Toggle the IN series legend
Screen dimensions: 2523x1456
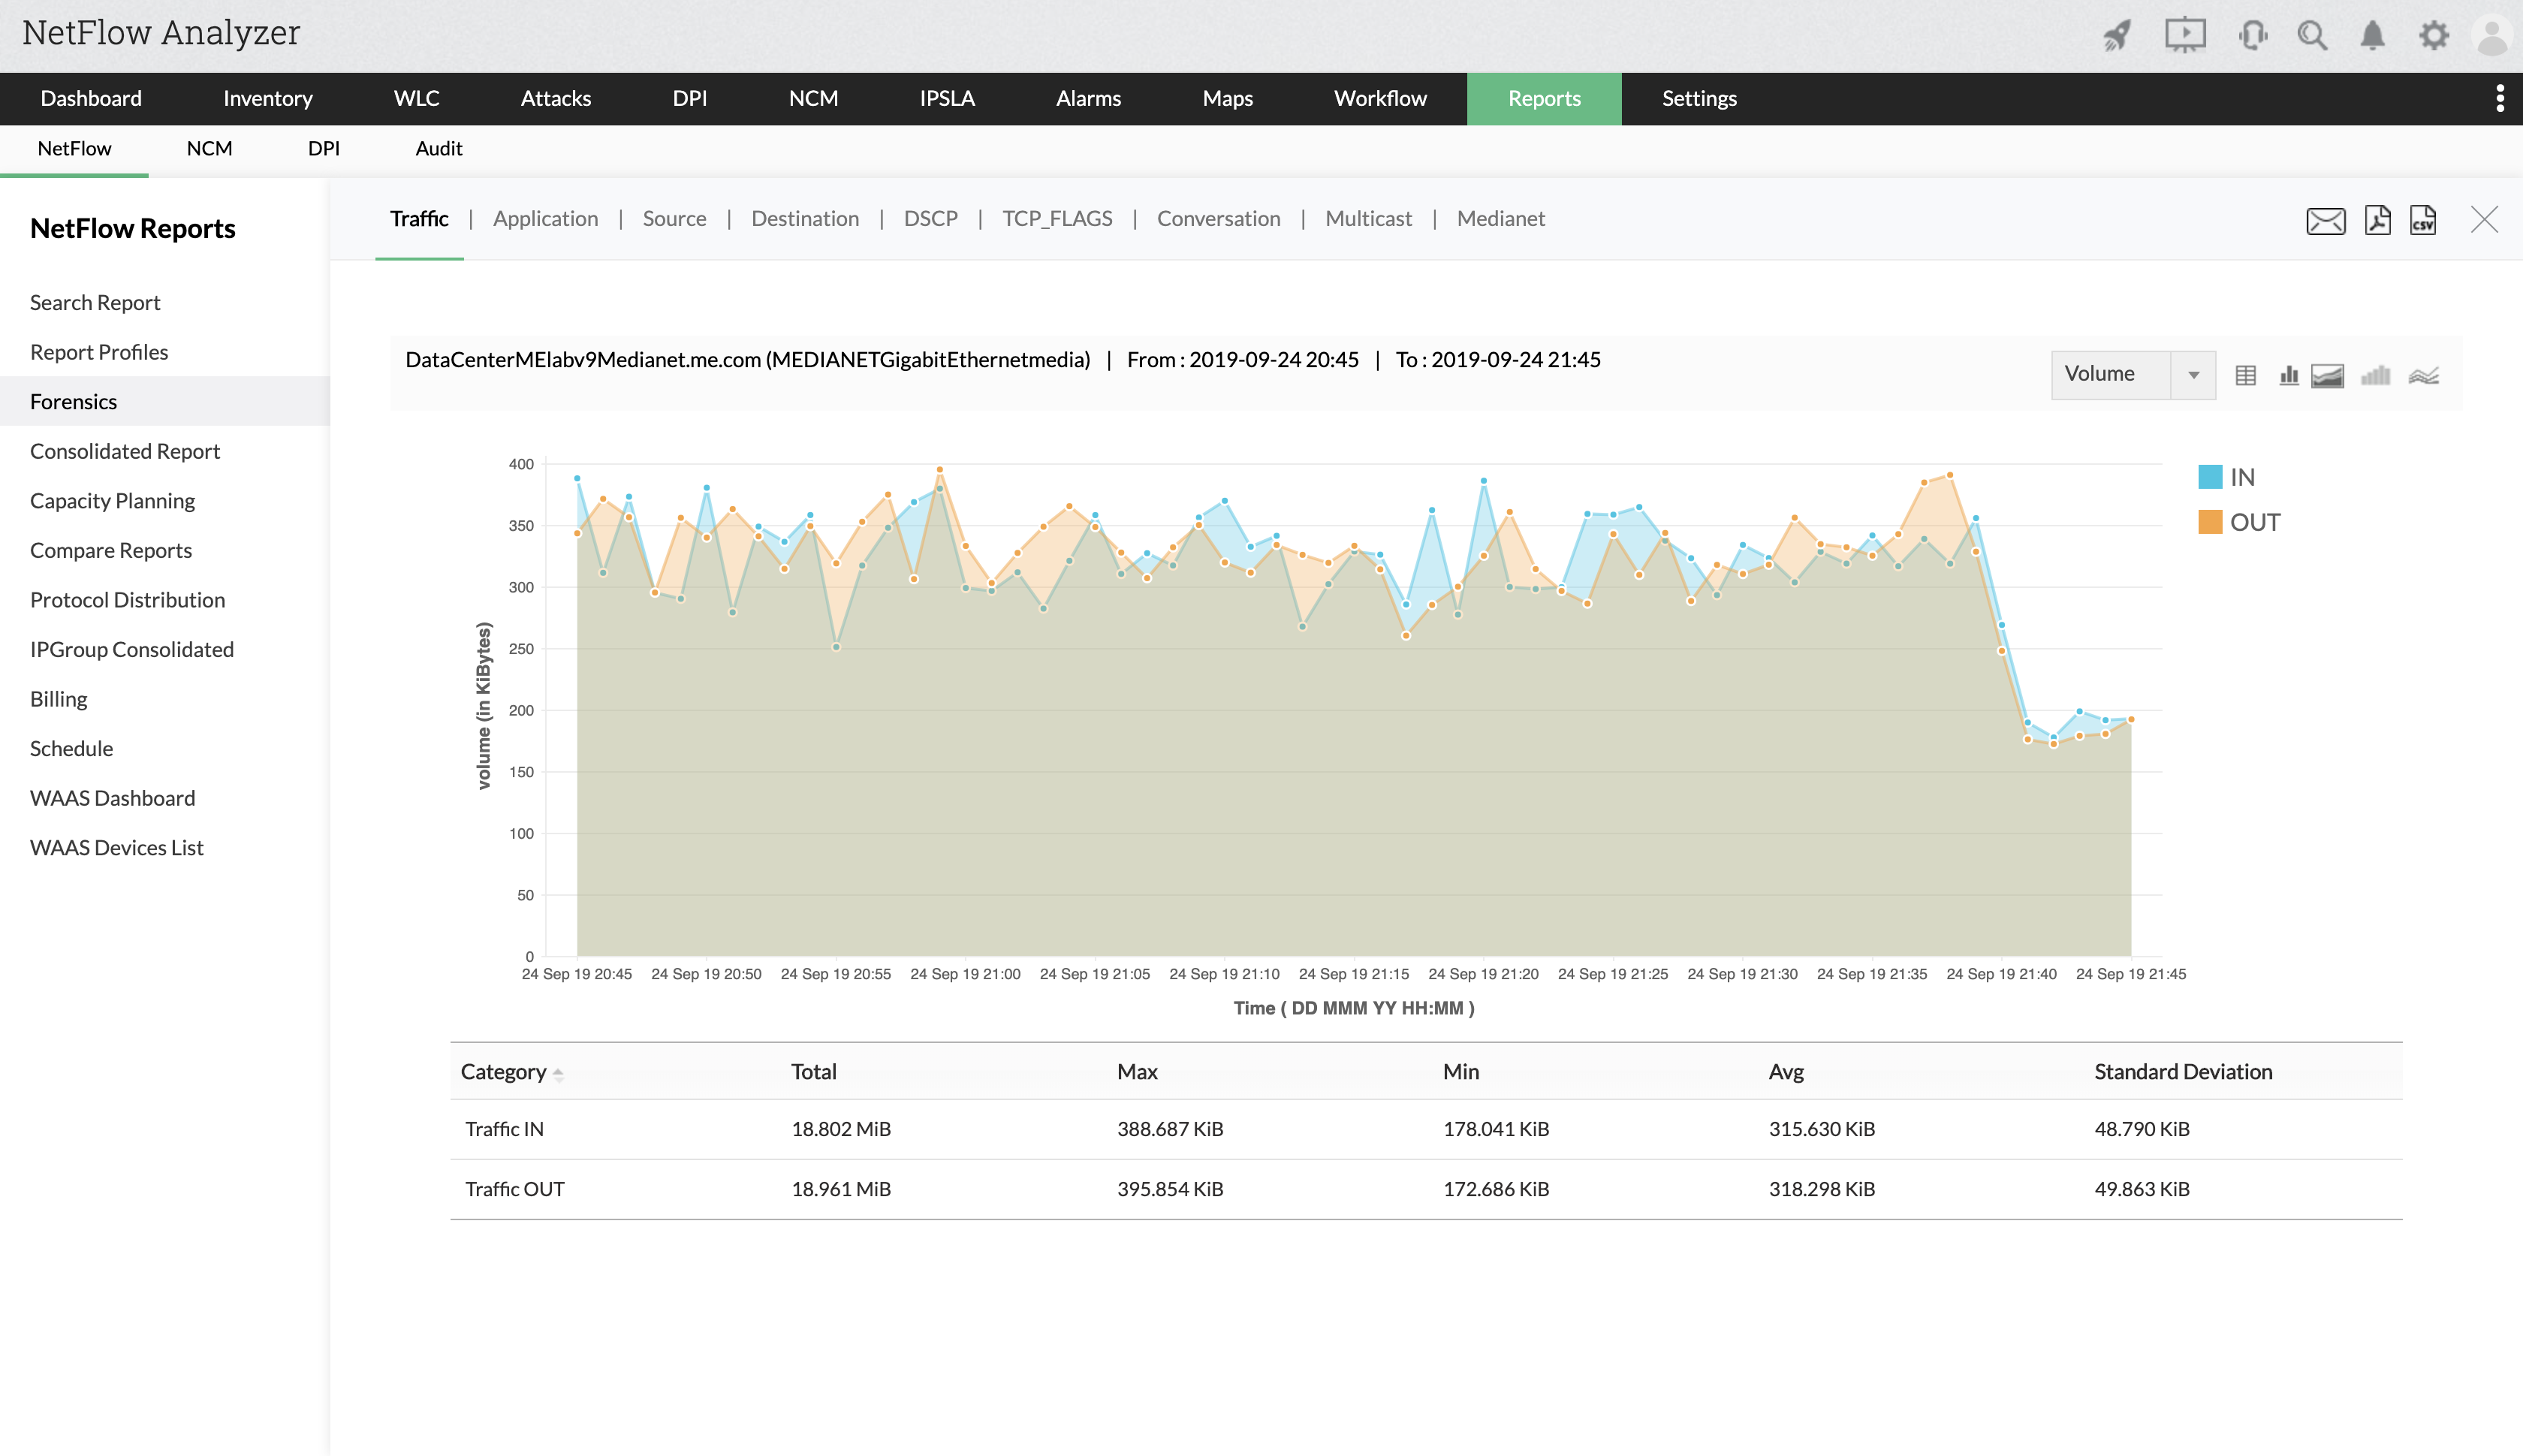[2241, 477]
